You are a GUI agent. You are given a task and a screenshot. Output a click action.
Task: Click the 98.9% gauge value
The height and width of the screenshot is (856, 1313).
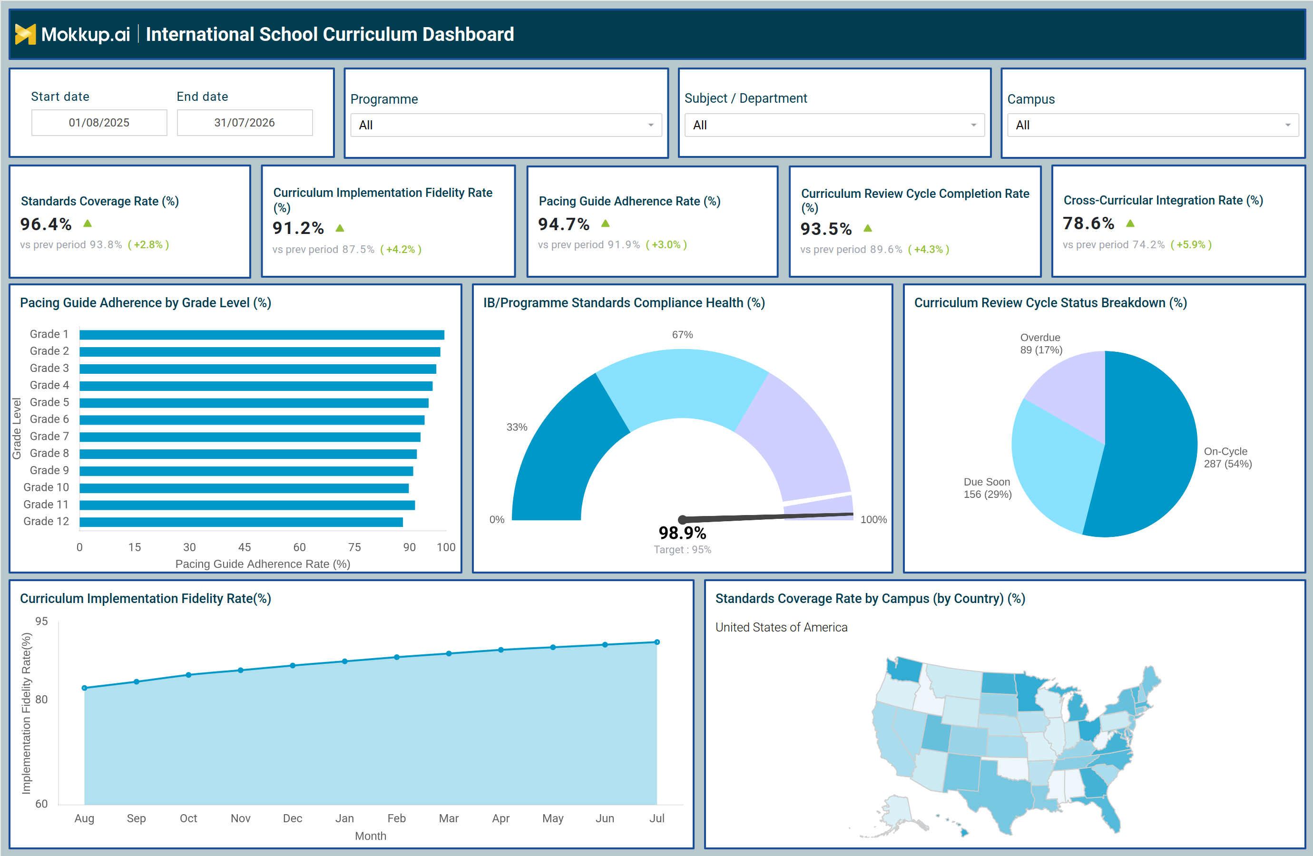coord(683,533)
